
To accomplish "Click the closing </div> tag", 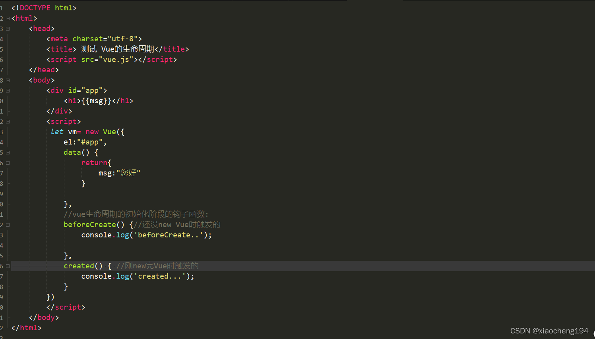I will pyautogui.click(x=59, y=111).
